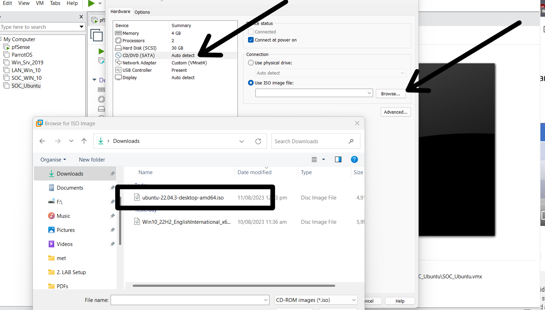
Task: Select ubuntu-22.04.3-desktop-amd64.iso file
Action: [x=183, y=197]
